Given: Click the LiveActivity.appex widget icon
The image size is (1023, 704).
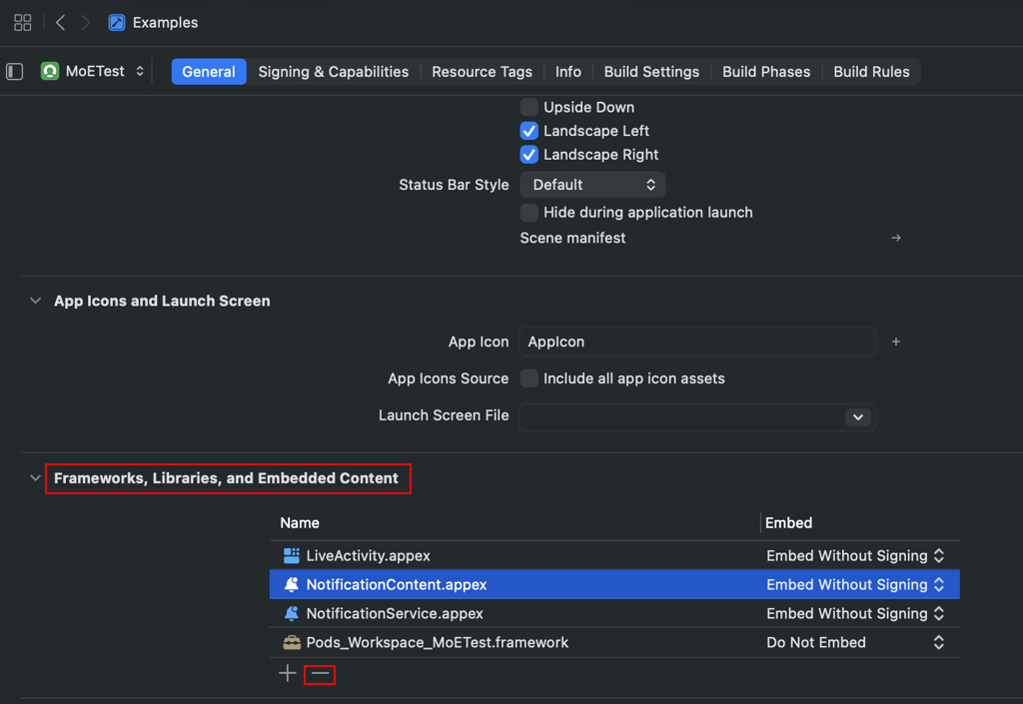Looking at the screenshot, I should coord(292,555).
